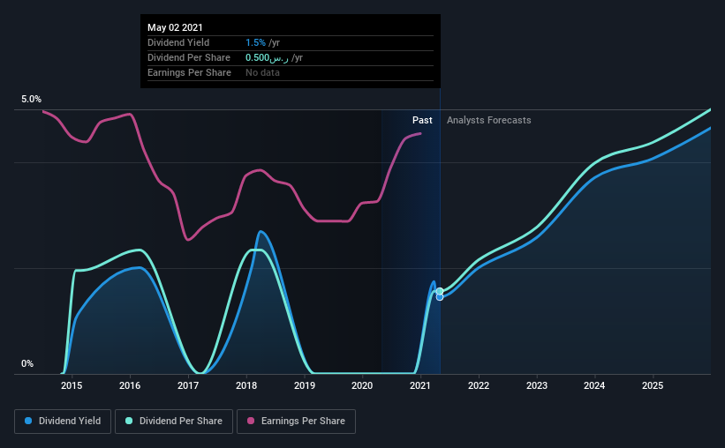Click the 2021 x-axis label
Image resolution: width=725 pixels, height=448 pixels.
420,385
